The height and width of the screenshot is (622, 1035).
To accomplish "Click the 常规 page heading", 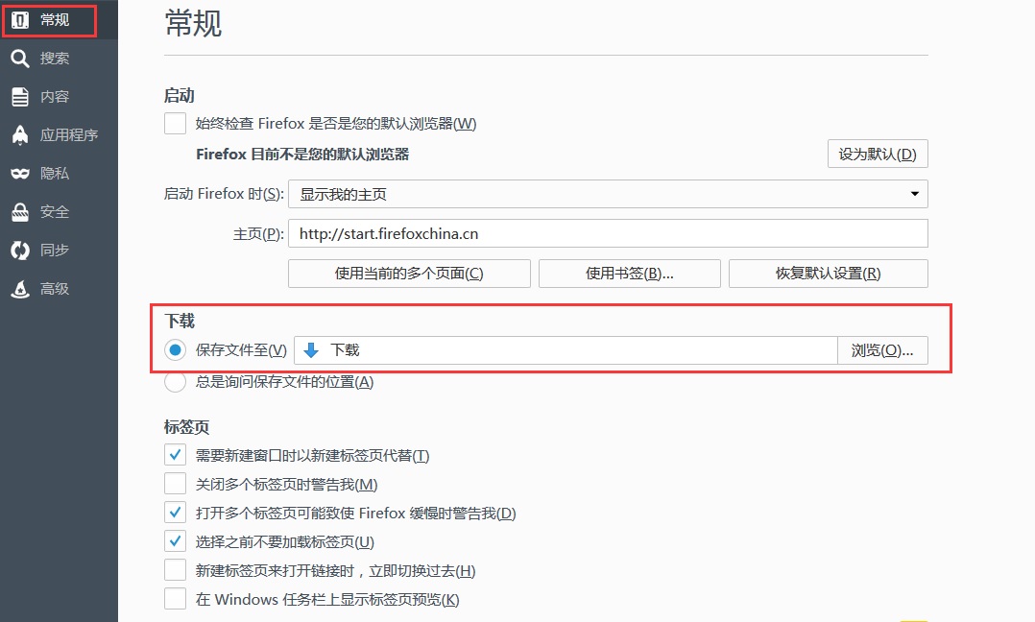I will [x=193, y=24].
